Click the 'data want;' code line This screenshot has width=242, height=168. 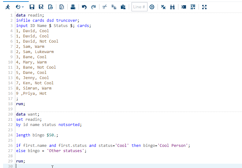[28, 114]
